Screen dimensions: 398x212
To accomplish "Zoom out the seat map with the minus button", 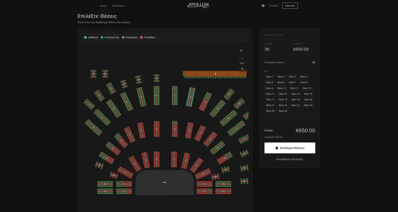I will point(242,58).
